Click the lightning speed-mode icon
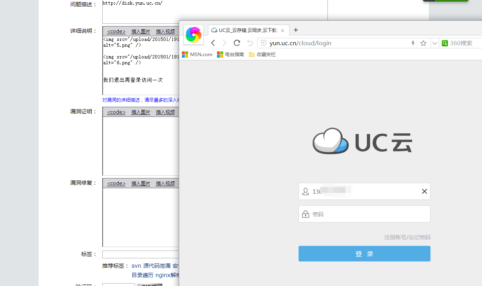Screen dimensions: 482x286 413,43
